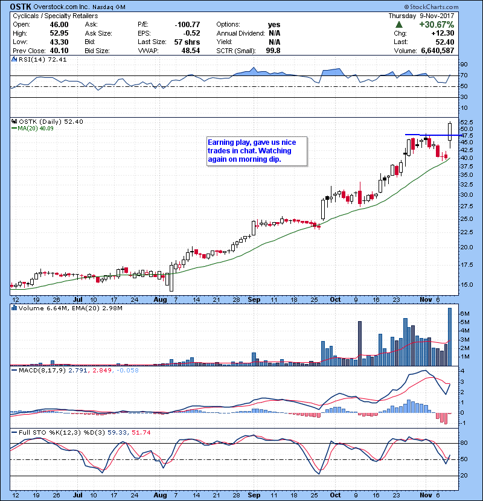Viewport: 483px width, 501px height.
Task: Click the Jul label on the bottom date axis
Action: (x=78, y=495)
